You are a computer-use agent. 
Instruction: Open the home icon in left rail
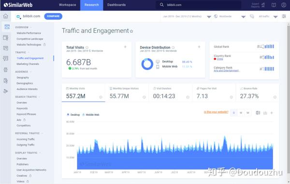click(5, 16)
